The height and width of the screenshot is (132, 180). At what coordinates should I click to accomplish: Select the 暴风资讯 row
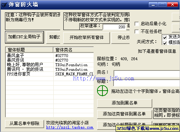point(49,60)
